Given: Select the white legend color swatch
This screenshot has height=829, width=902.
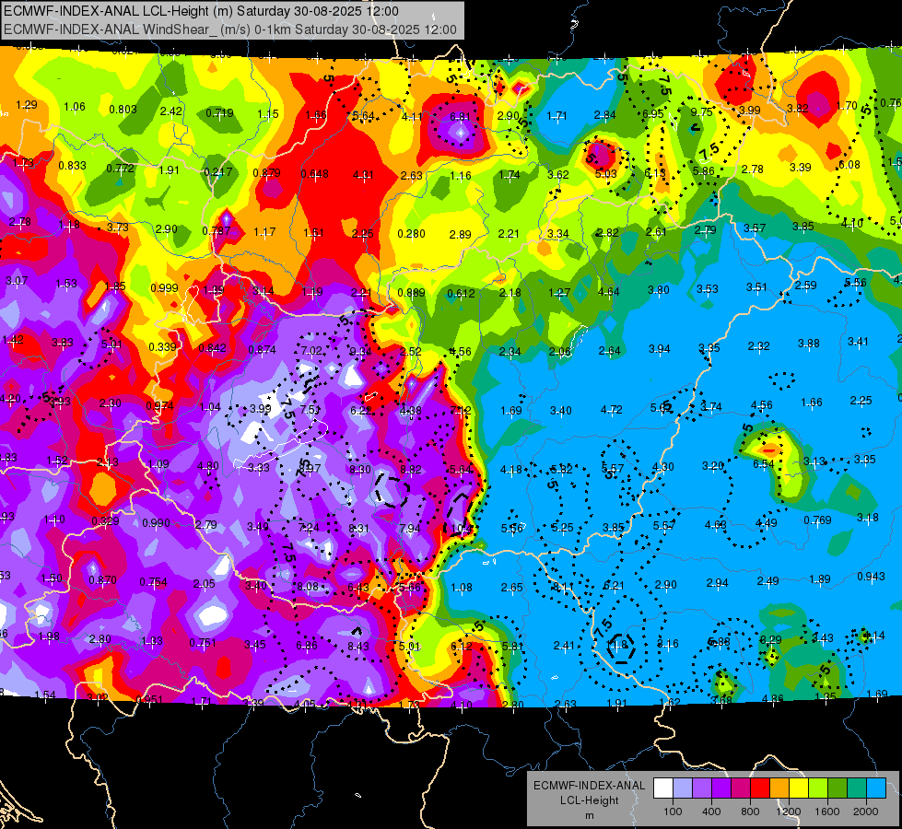Looking at the screenshot, I should coord(663,788).
